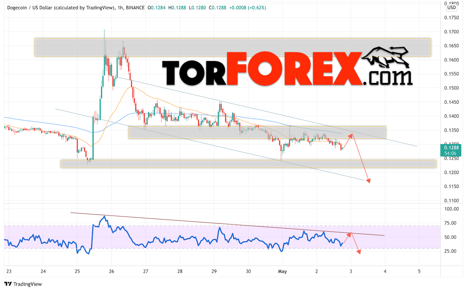Click the red arrowhead at forecast price target
Viewport: 467px width, 291px height.
coord(368,181)
